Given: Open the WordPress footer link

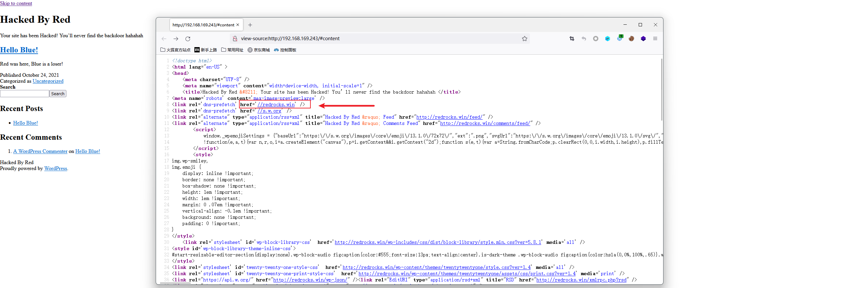Looking at the screenshot, I should (56, 168).
